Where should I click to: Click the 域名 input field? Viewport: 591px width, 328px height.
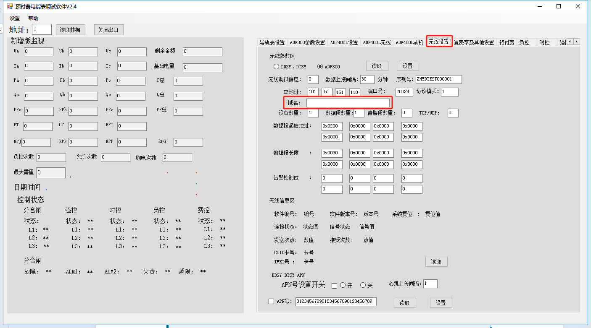348,103
